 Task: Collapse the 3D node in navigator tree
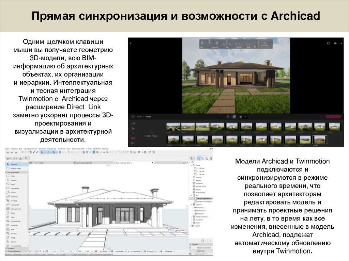tap(192, 195)
